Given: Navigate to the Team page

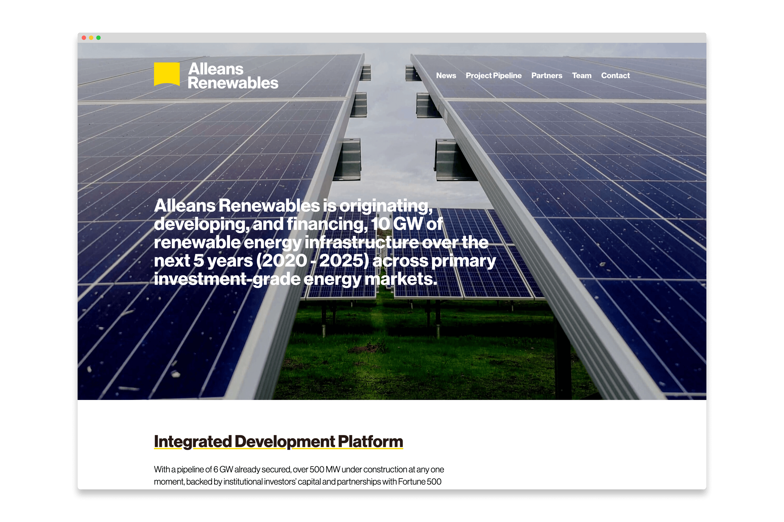Looking at the screenshot, I should [x=582, y=76].
